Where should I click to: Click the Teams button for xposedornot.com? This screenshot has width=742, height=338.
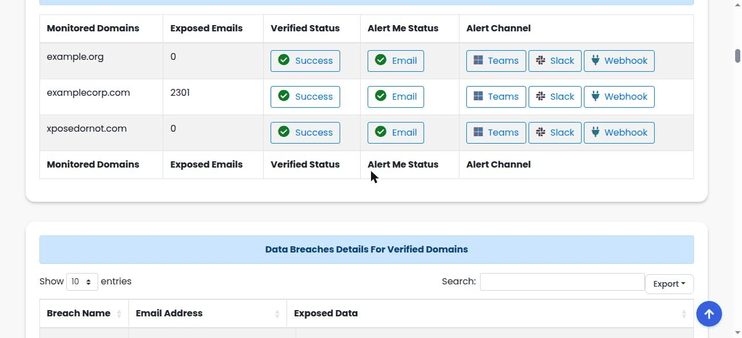coord(496,133)
